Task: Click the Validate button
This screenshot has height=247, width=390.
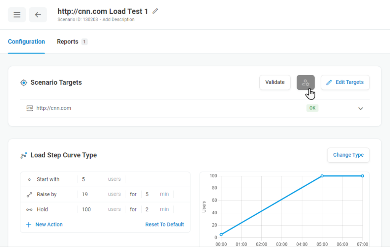Action: pos(275,82)
